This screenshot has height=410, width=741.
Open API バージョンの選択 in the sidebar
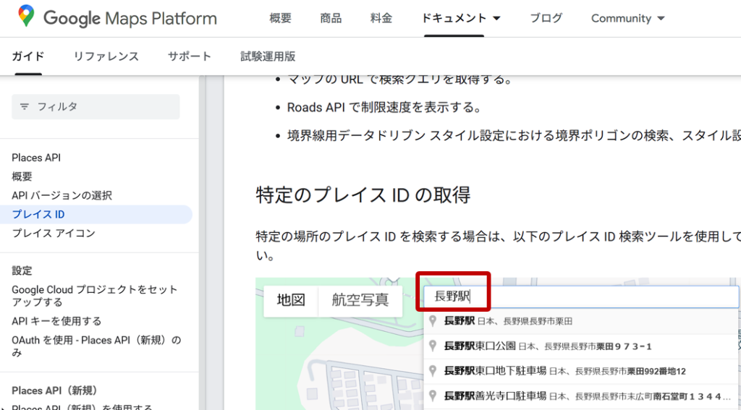(62, 195)
